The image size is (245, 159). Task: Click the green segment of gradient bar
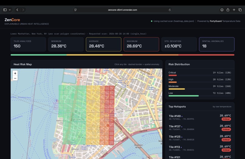[x=39, y=55]
